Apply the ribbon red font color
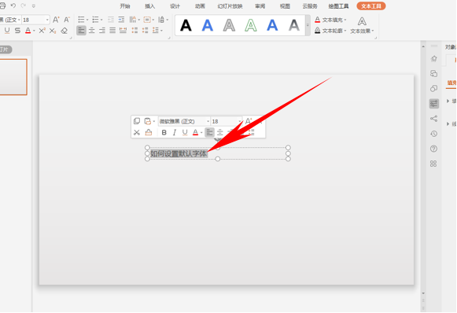This screenshot has width=457, height=313. 28,31
